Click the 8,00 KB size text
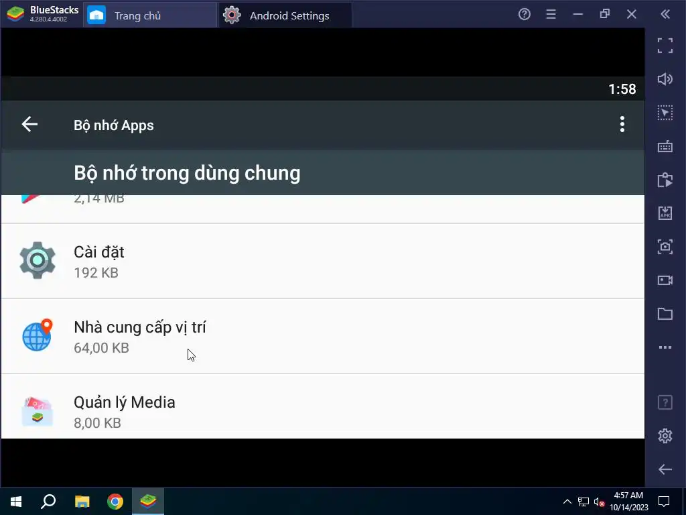The width and height of the screenshot is (686, 515). 97,422
